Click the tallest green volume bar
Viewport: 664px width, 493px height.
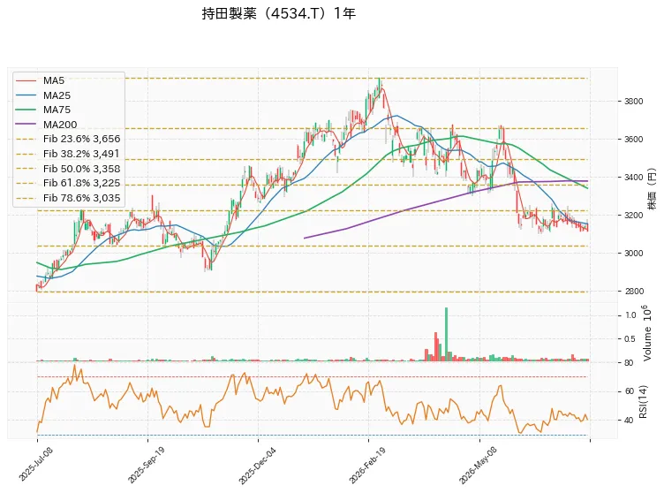[x=446, y=334]
